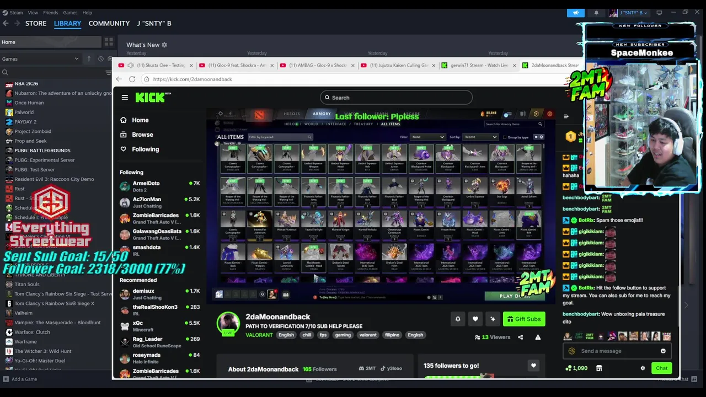The width and height of the screenshot is (706, 397).
Task: Sort Steam library with the up arrow button
Action: tap(89, 58)
